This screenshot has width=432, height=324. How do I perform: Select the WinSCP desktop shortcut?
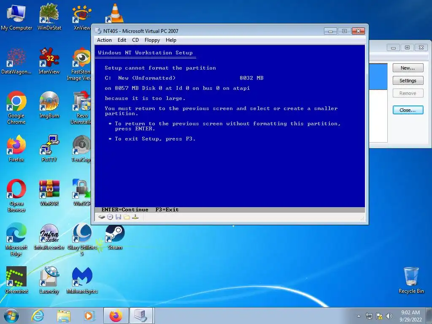click(82, 193)
